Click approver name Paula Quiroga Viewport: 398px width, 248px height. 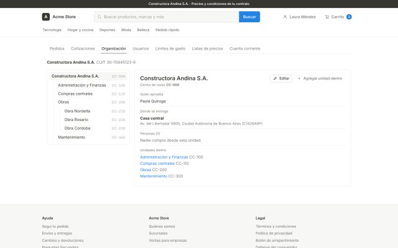pos(153,101)
